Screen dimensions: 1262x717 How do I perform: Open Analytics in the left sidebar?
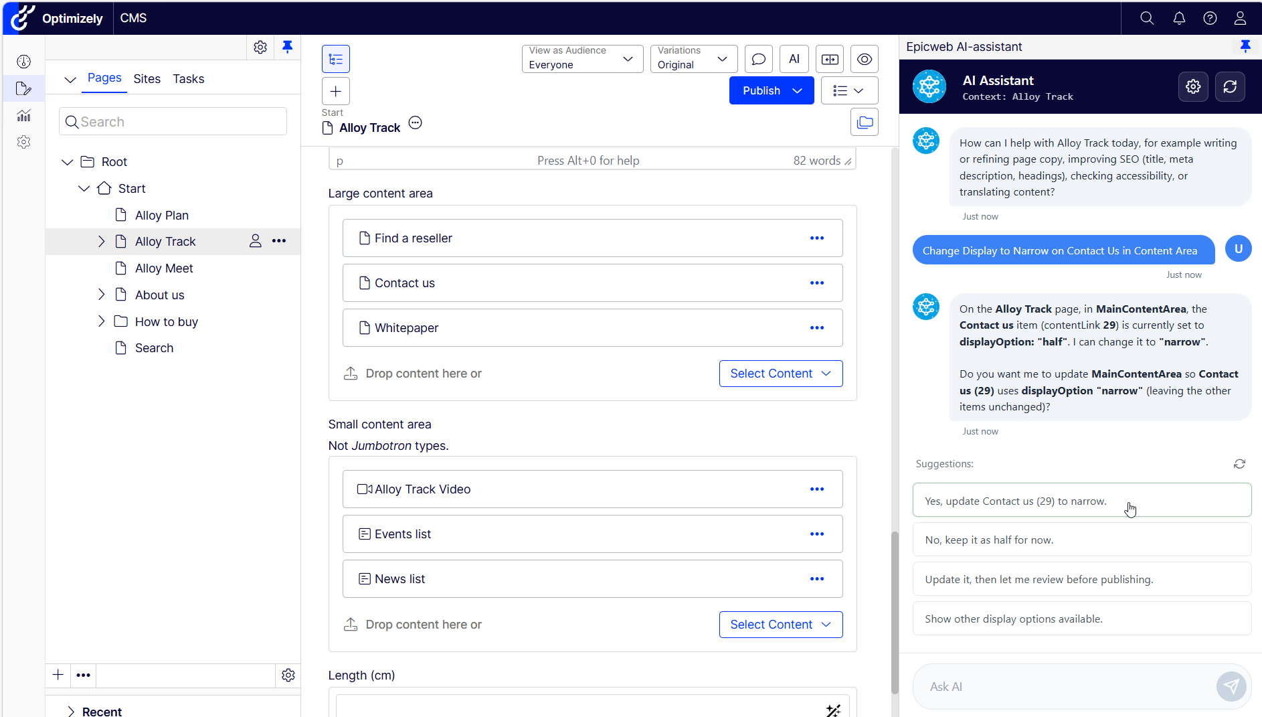coord(23,115)
